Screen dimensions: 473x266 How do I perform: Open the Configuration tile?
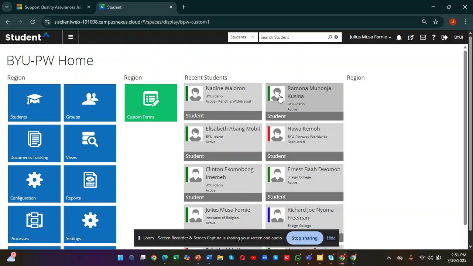click(34, 184)
